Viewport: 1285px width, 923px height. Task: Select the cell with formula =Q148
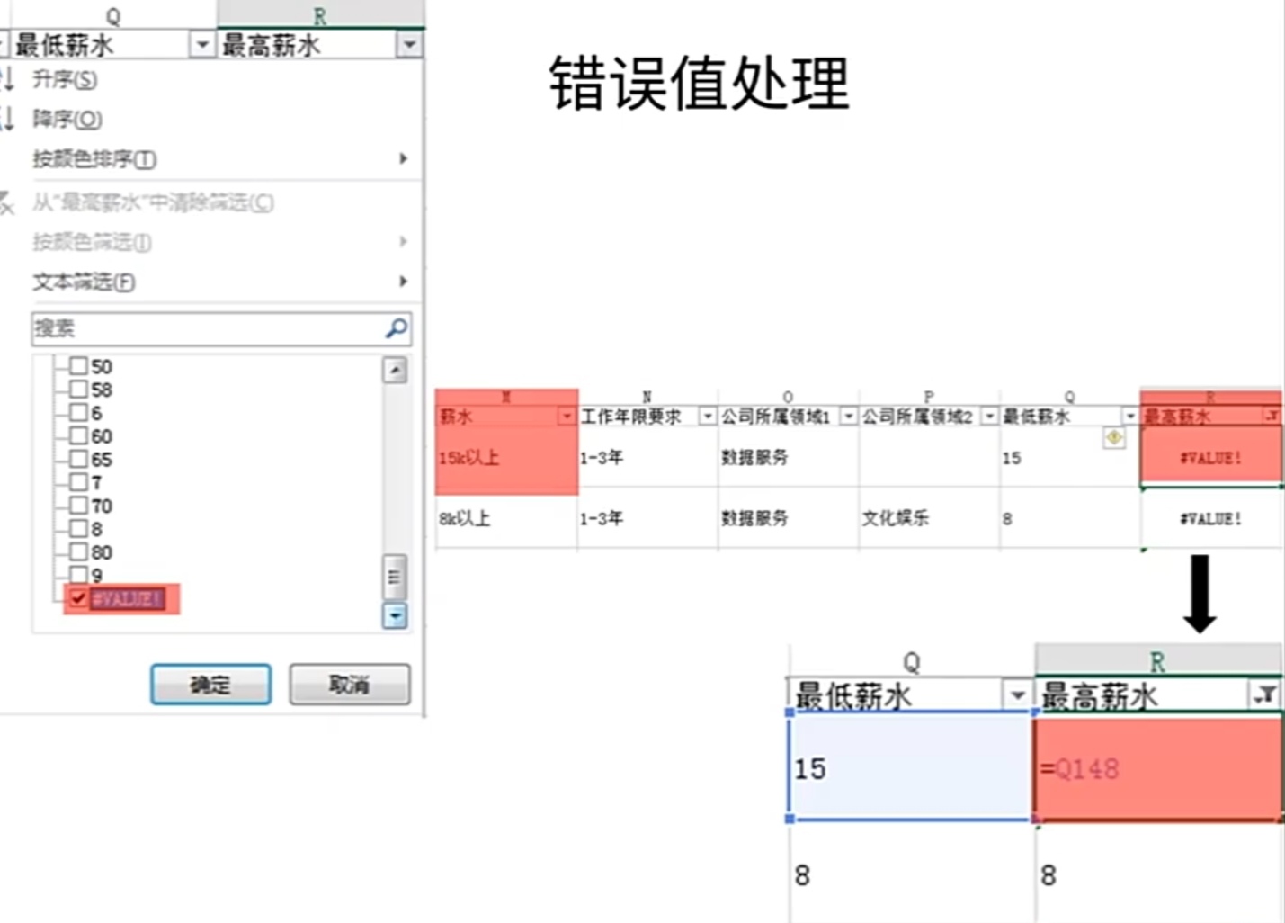1158,768
